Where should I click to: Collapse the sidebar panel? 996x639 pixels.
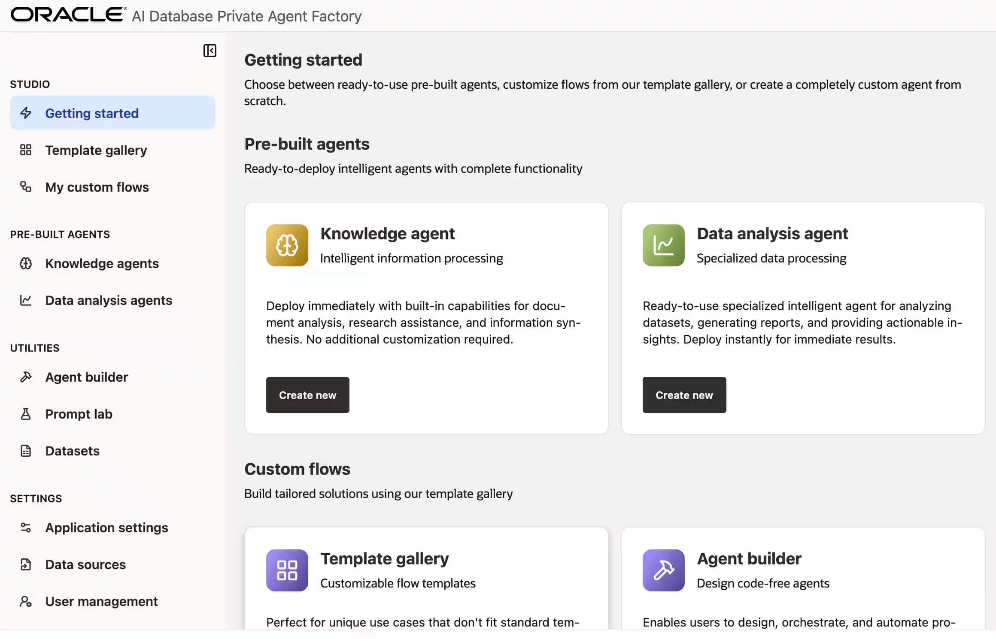tap(210, 51)
